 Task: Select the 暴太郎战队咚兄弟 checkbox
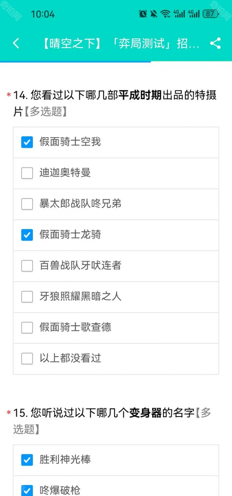pos(27,204)
